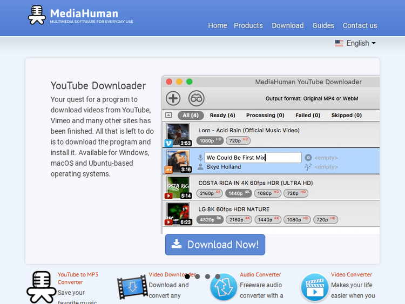Switch to the Skipped (0) tab
This screenshot has width=405, height=304.
346,115
